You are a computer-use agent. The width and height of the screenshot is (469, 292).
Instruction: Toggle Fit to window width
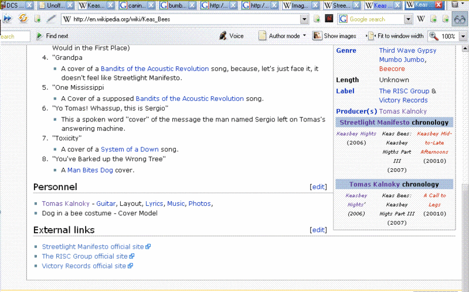tap(395, 36)
